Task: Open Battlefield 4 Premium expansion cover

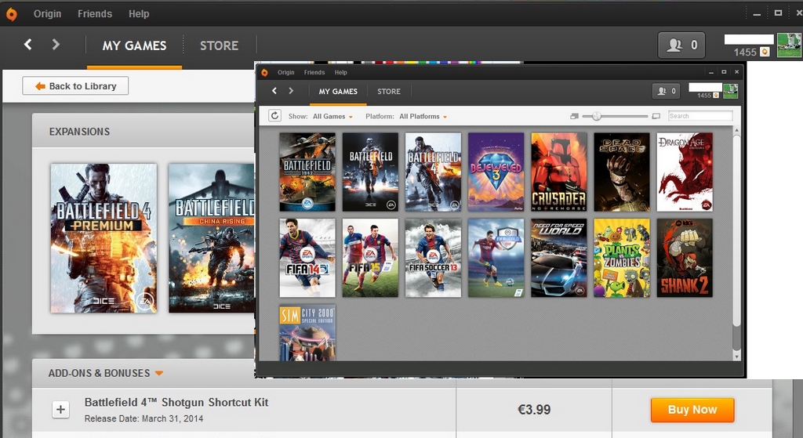Action: click(104, 238)
